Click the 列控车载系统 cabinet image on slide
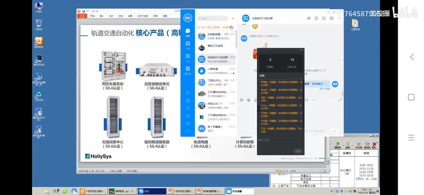The image size is (424, 195). [113, 66]
